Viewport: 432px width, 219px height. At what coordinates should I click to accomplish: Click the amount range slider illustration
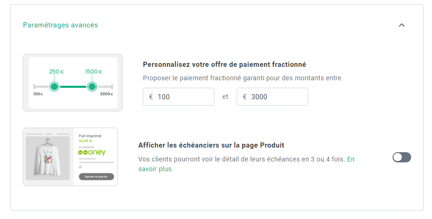pos(73,83)
